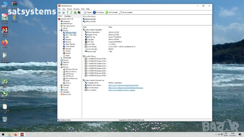This screenshot has height=137, width=244.
Task: Open File Explorer from the taskbar
Action: click(9, 134)
